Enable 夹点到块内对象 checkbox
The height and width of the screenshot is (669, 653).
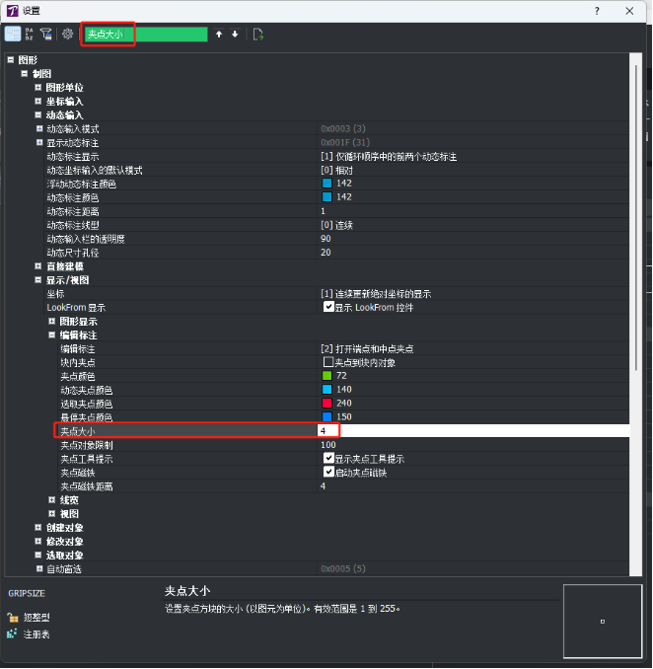pos(329,362)
